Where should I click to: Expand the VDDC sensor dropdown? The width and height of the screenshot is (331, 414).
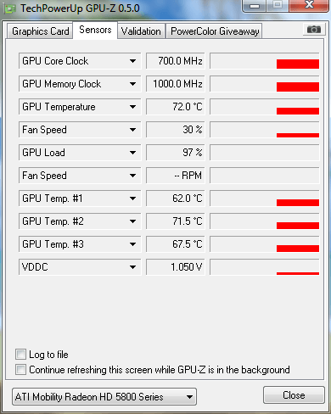pyautogui.click(x=132, y=267)
